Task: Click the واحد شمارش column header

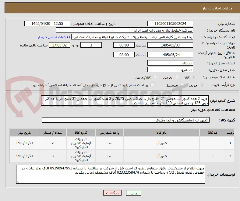Action: tap(109, 133)
